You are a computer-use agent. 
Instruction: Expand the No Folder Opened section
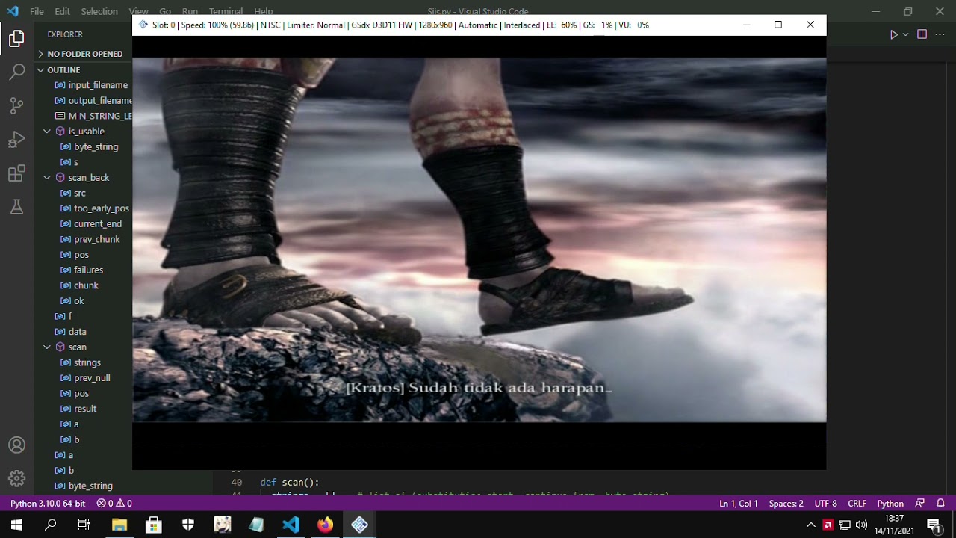pyautogui.click(x=84, y=54)
